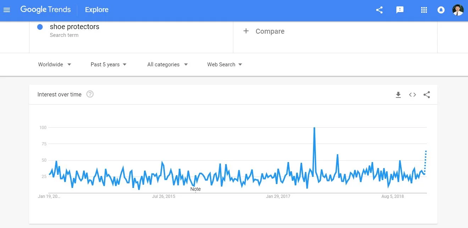Click the blue shoe protectors color dot
This screenshot has width=468, height=228.
(40, 27)
